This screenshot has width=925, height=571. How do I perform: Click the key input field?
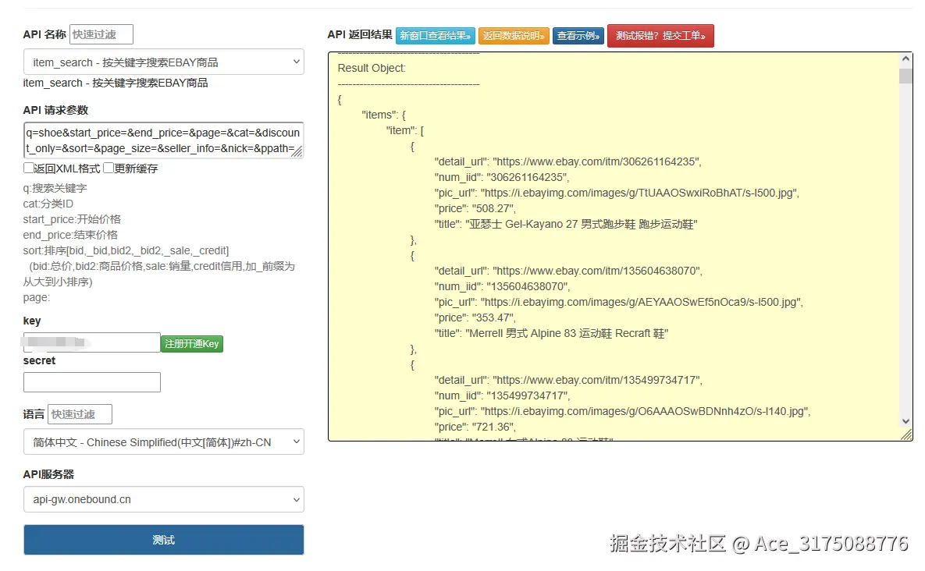(x=91, y=342)
